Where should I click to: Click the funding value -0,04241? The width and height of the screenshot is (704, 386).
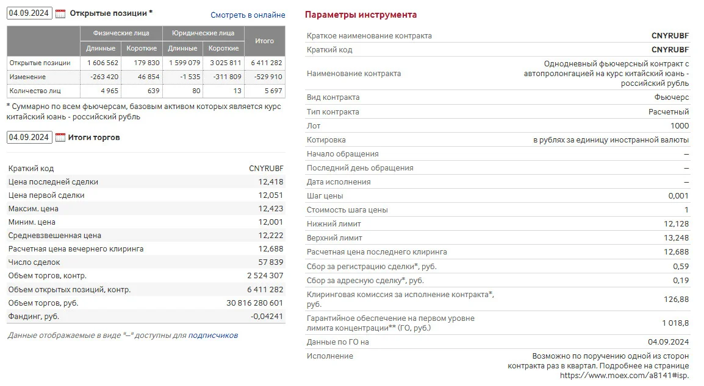pos(267,317)
